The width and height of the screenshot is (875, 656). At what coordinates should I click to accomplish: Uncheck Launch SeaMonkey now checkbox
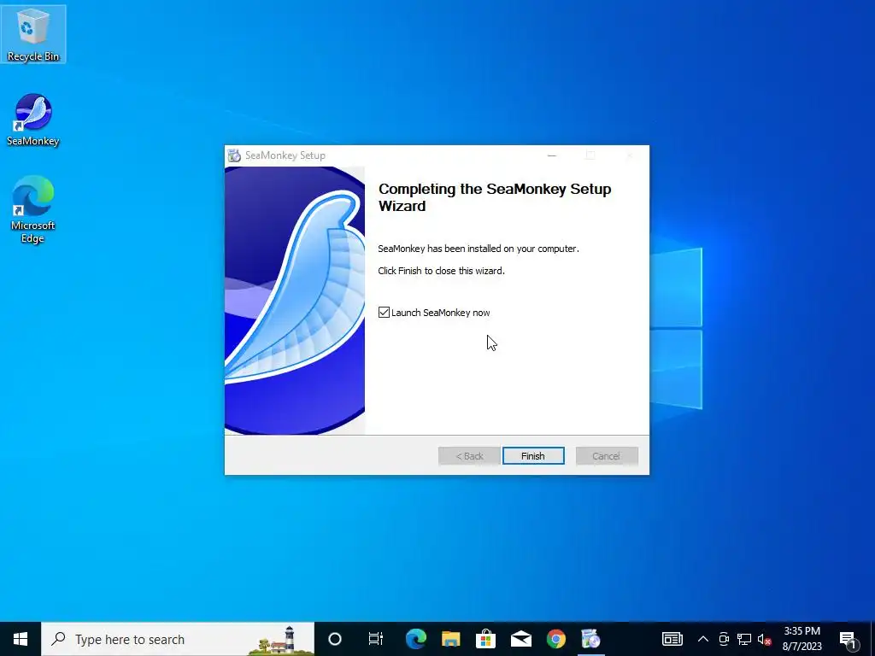pyautogui.click(x=384, y=313)
